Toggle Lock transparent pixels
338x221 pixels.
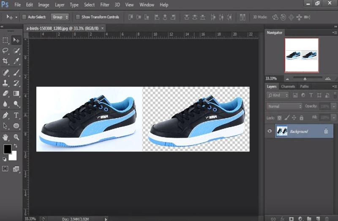279,118
